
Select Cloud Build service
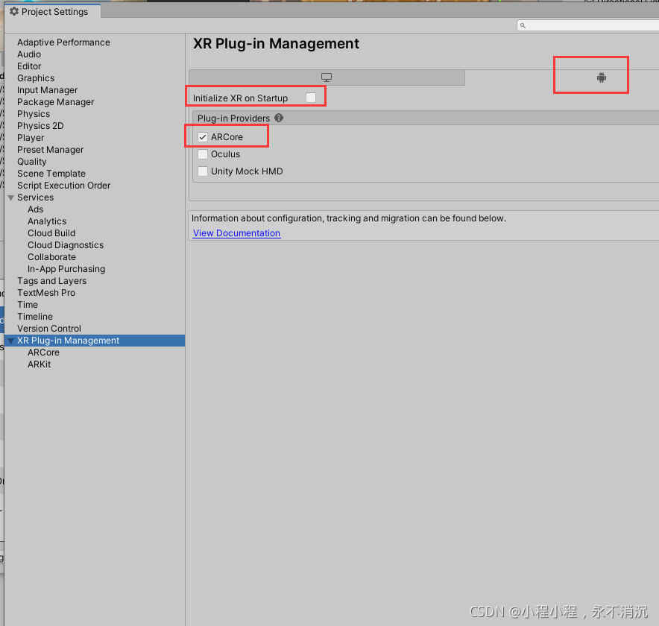point(51,233)
